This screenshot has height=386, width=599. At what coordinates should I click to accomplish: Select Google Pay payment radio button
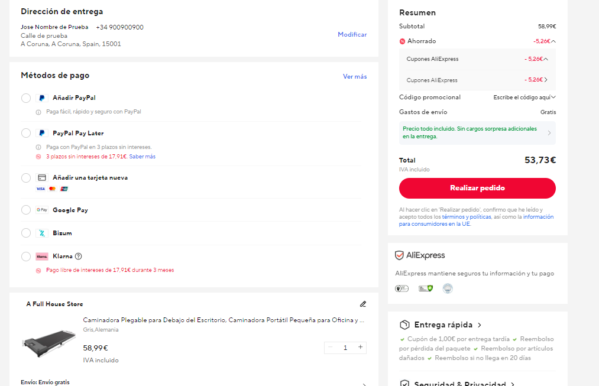26,210
